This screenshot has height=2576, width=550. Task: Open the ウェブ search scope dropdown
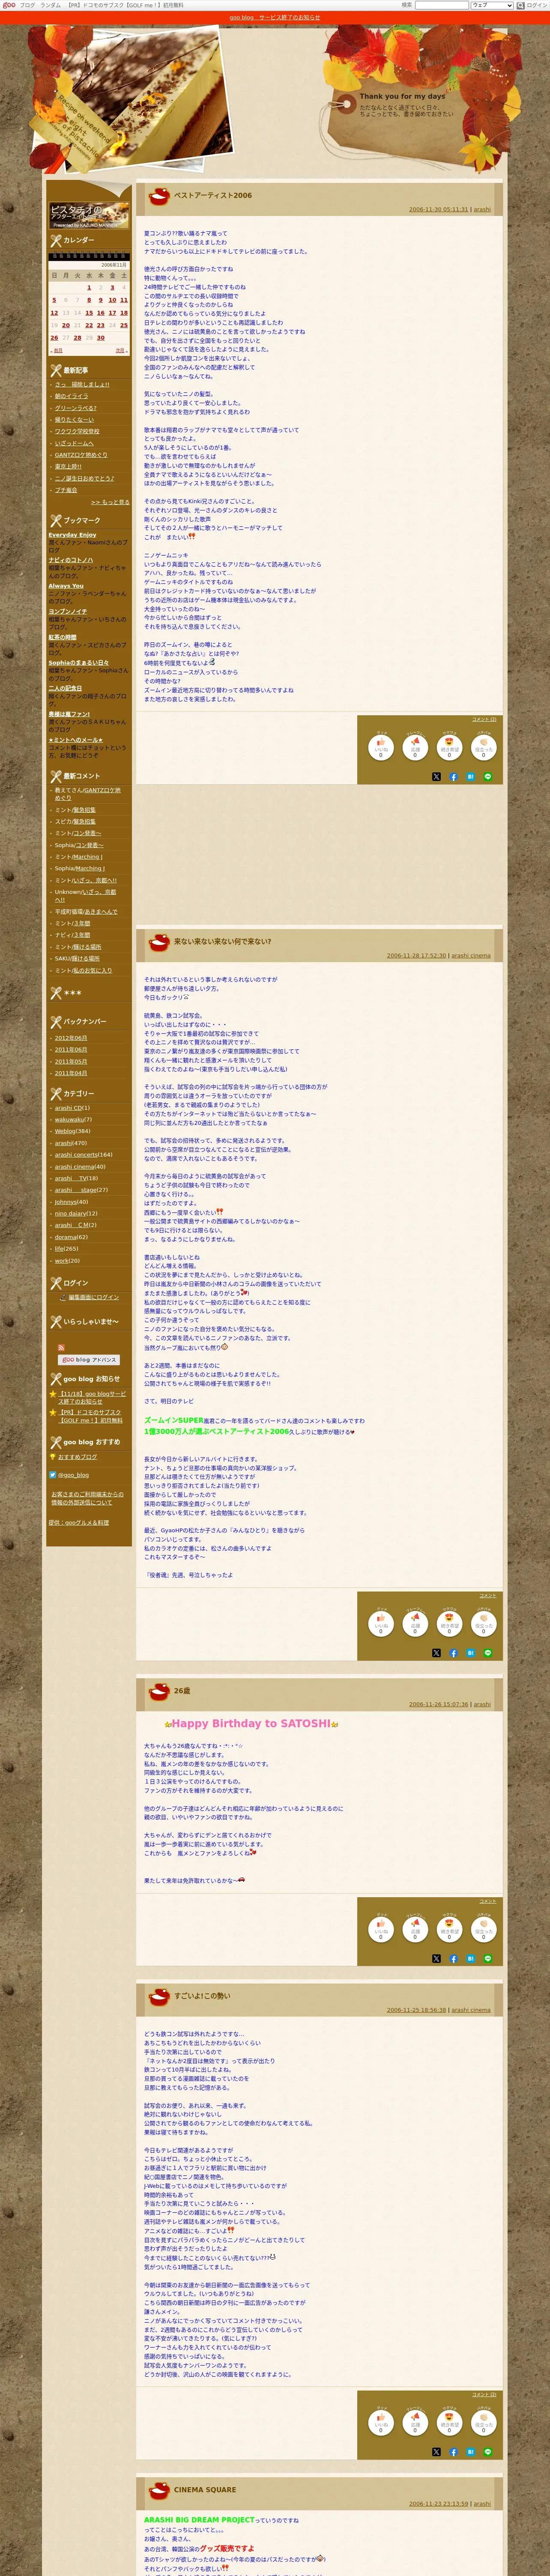pos(491,5)
